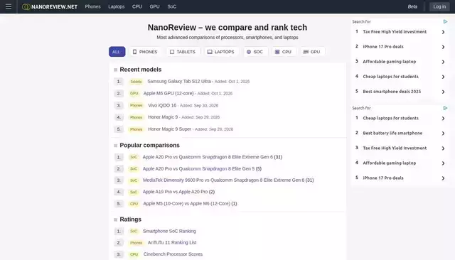
Task: Click CPU tag beside Cinebench Processor Scores
Action: pyautogui.click(x=134, y=254)
